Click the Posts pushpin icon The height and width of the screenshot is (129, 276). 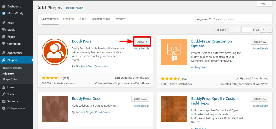(x=4, y=23)
